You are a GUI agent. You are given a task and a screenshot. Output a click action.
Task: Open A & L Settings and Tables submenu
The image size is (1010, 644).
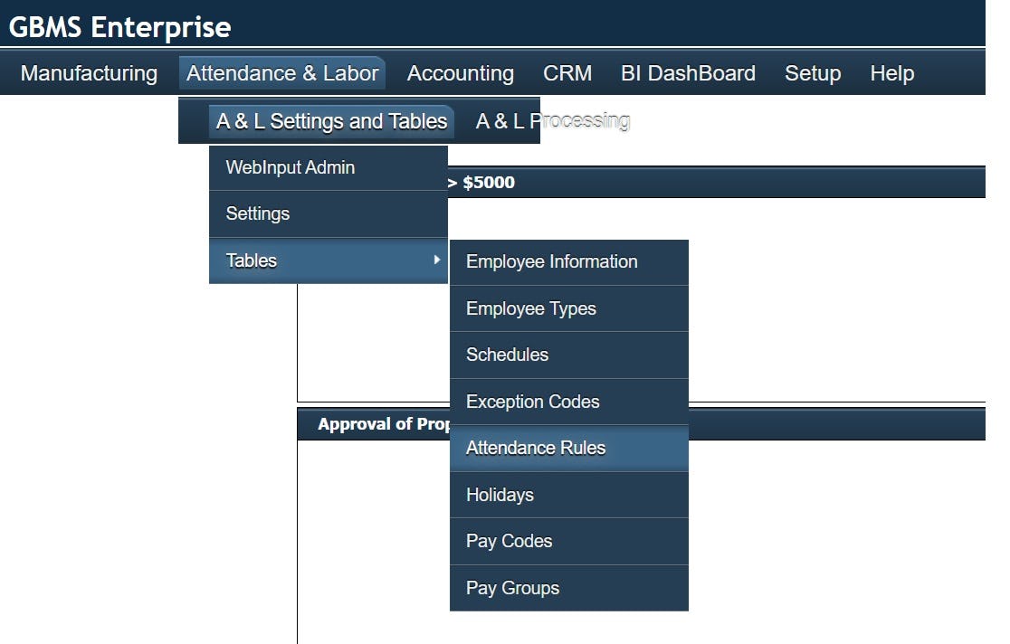[x=330, y=120]
